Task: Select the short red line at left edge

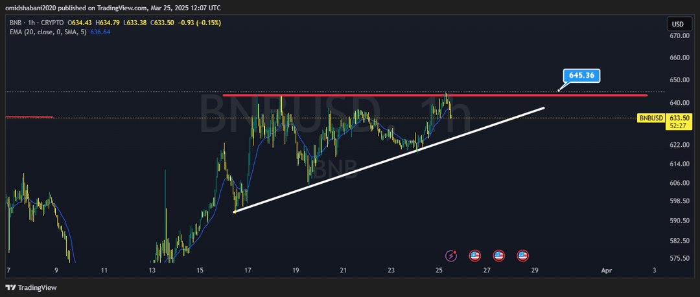Action: coord(29,117)
